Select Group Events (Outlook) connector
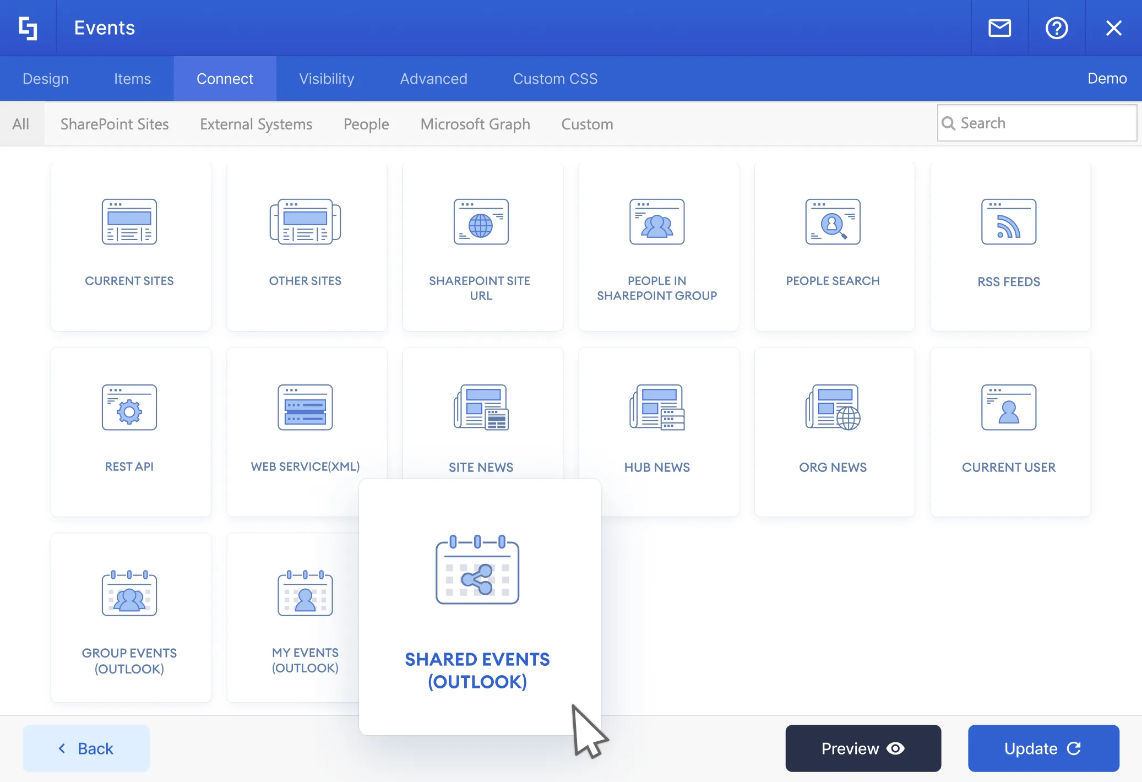Screen dimensions: 1142x782 tap(130, 617)
